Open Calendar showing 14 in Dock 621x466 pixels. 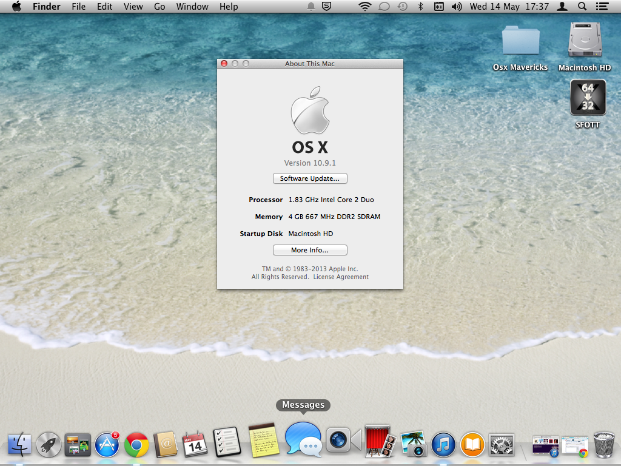tap(195, 444)
